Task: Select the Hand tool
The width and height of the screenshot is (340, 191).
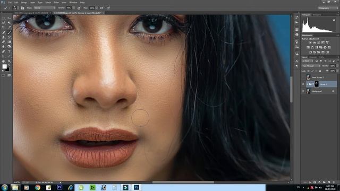Action: (x=3, y=62)
